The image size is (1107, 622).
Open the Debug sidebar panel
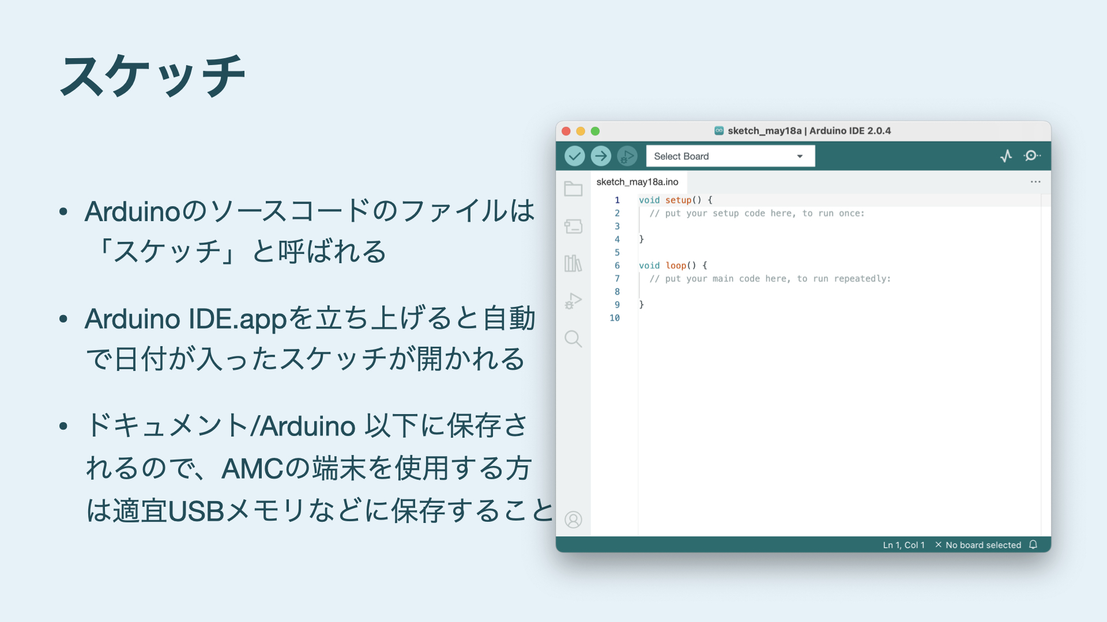pyautogui.click(x=573, y=301)
